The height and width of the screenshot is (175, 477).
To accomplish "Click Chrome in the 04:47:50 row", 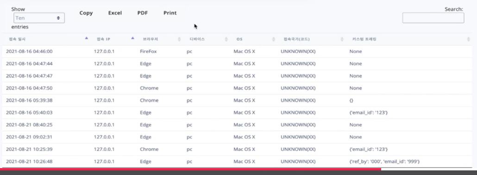I will tap(149, 88).
